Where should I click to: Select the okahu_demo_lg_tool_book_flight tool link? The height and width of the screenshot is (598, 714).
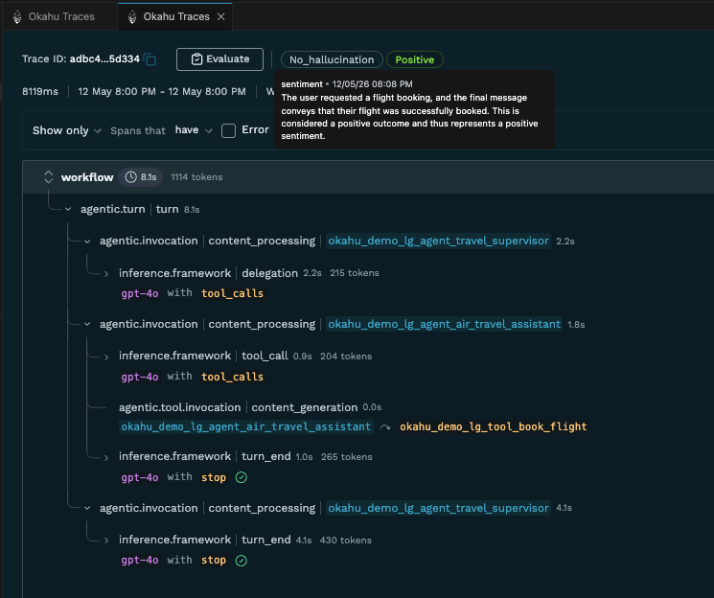(x=494, y=426)
